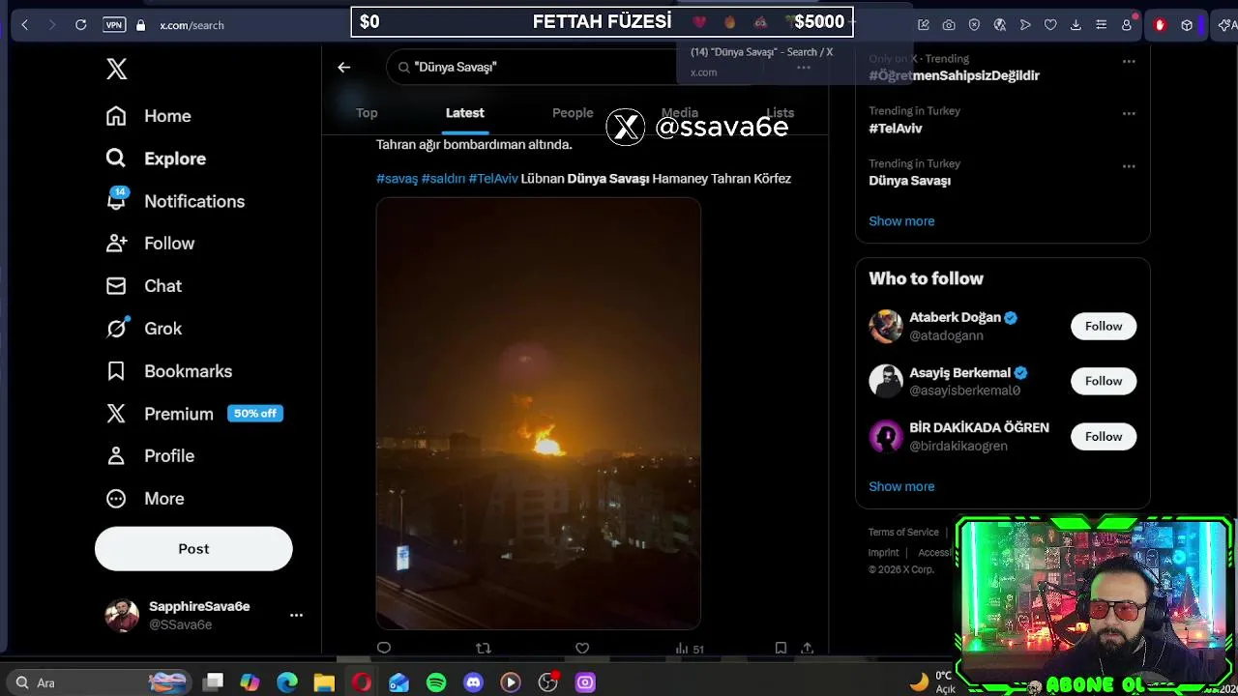Viewport: 1238px width, 696px height.
Task: Click the #savaş hashtag in the post
Action: click(x=397, y=179)
